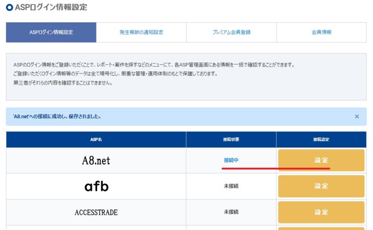Open the プレミアム会員登録 tab
373x230 pixels.
click(231, 32)
